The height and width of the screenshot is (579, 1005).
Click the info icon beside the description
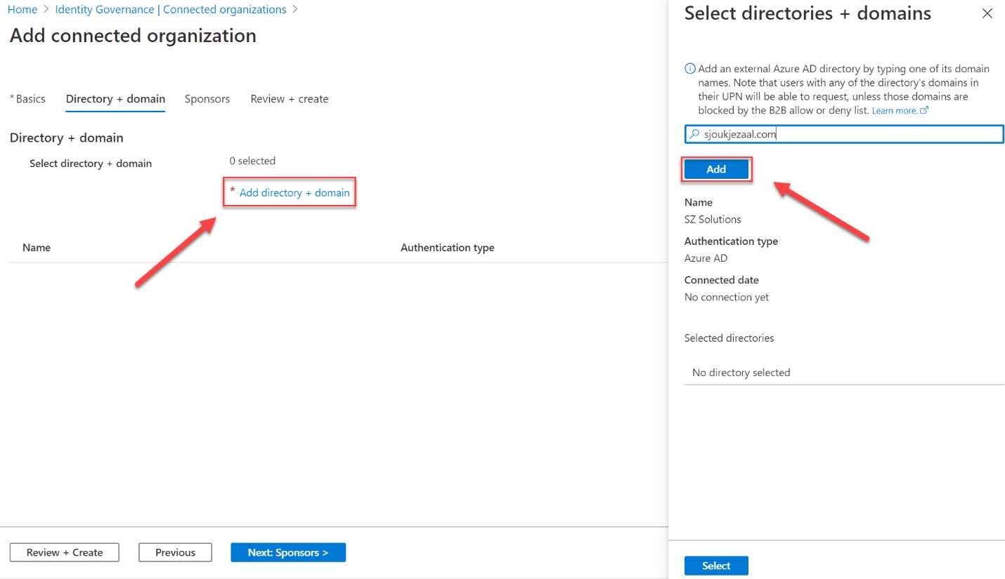click(x=690, y=69)
